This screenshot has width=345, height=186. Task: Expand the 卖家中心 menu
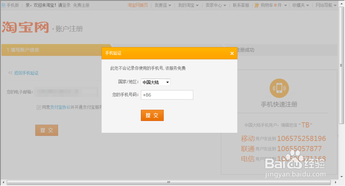(x=216, y=5)
